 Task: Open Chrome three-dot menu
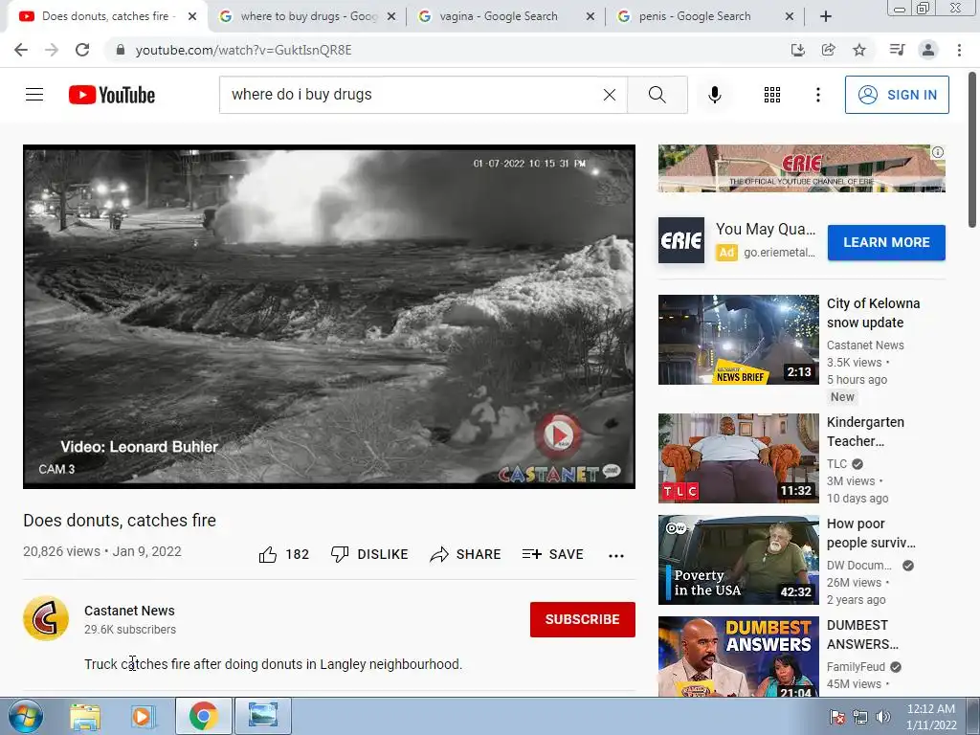tap(959, 50)
